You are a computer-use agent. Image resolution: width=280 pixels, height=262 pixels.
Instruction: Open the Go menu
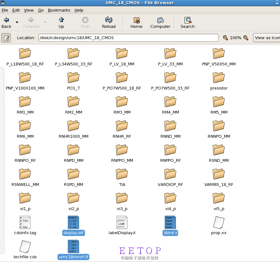point(41,10)
